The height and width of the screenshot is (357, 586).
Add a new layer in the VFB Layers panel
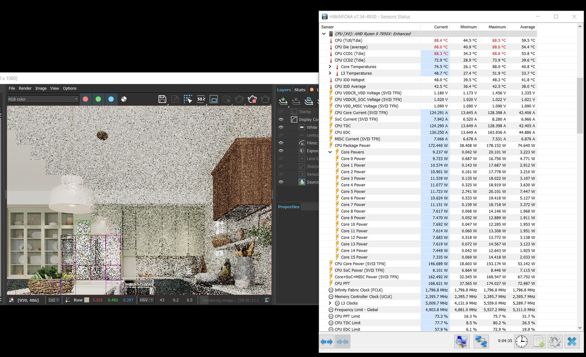coord(282,101)
